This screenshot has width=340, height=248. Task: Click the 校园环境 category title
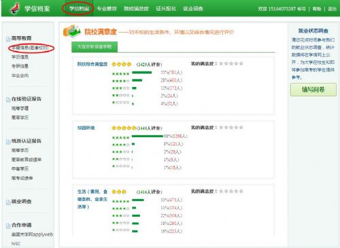[86, 128]
